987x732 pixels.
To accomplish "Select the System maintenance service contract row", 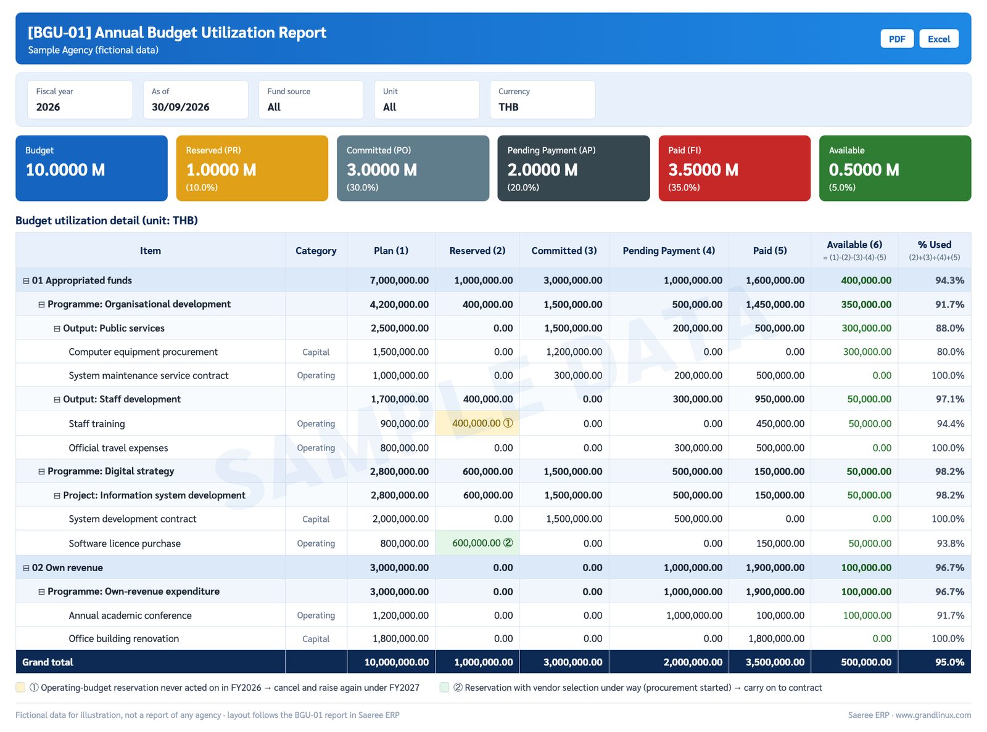I will click(x=493, y=375).
